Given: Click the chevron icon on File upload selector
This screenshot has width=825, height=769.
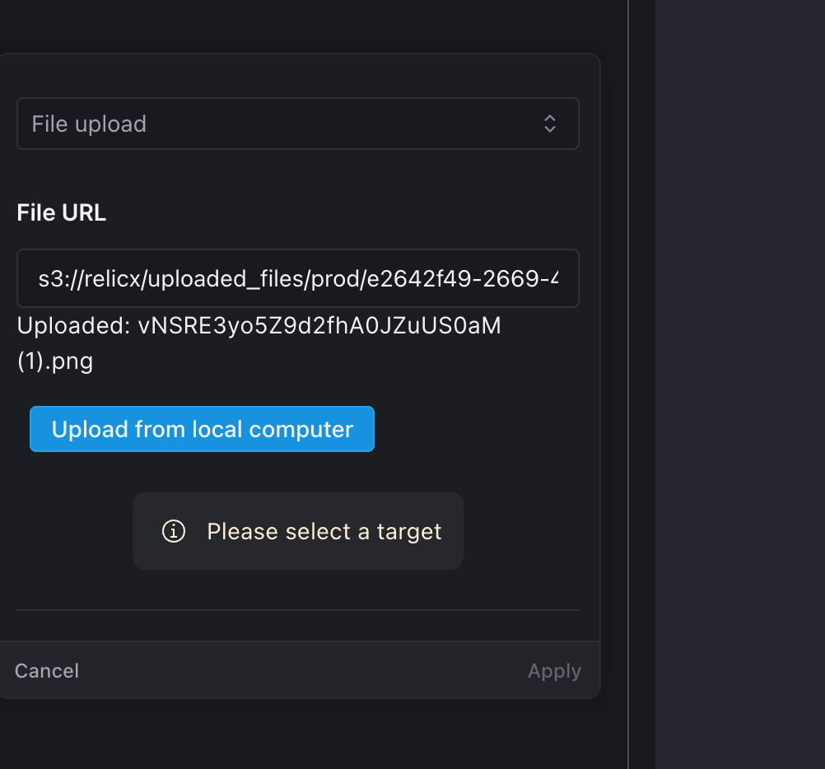Looking at the screenshot, I should click(x=549, y=123).
